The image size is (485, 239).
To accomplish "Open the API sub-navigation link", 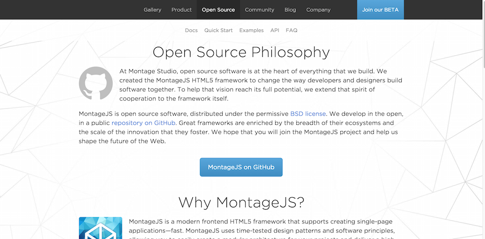I will coord(275,30).
